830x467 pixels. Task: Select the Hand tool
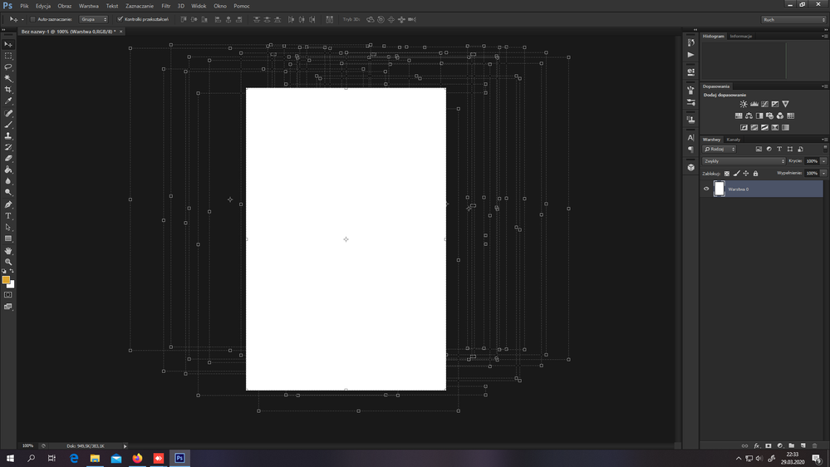click(8, 251)
